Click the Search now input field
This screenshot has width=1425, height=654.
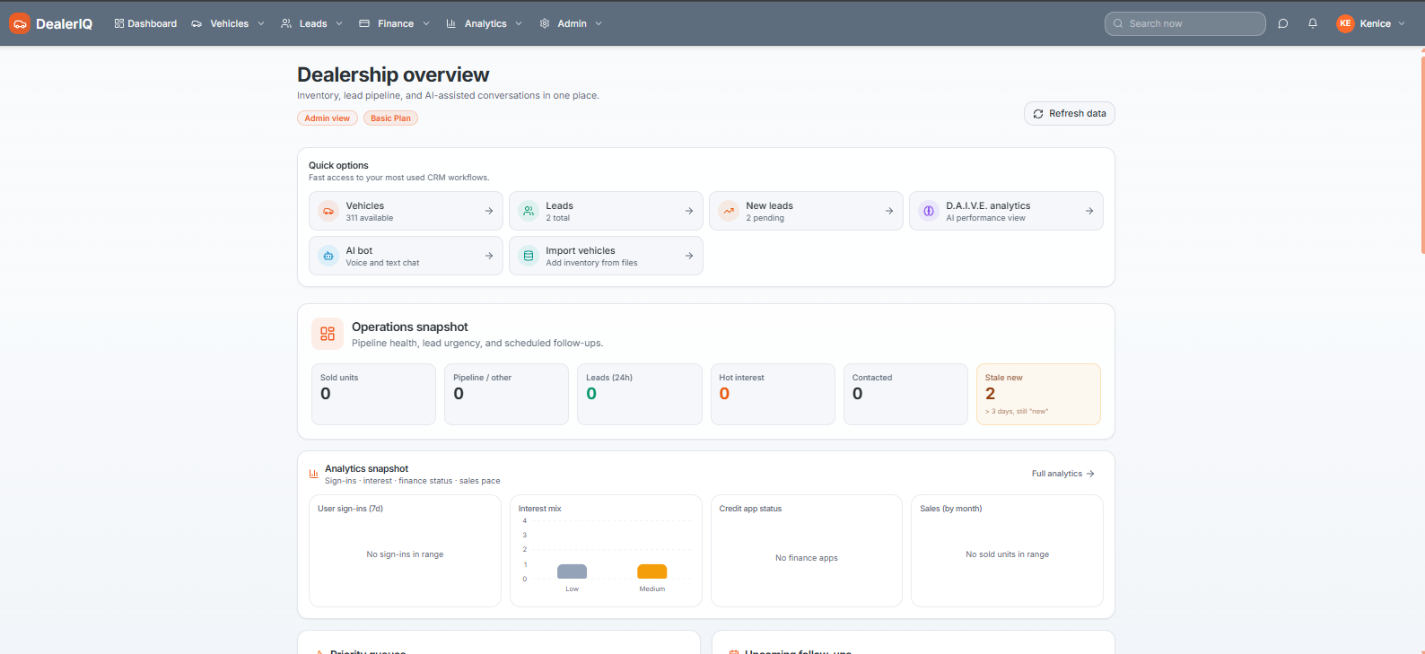coord(1185,23)
